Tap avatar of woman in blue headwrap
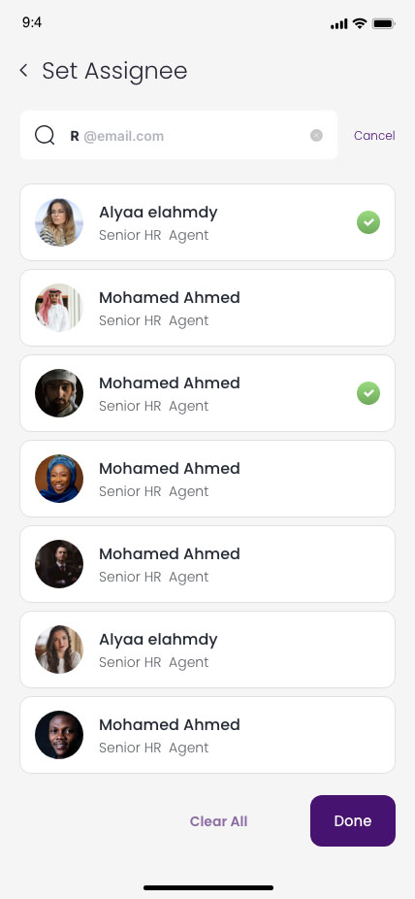 tap(59, 479)
